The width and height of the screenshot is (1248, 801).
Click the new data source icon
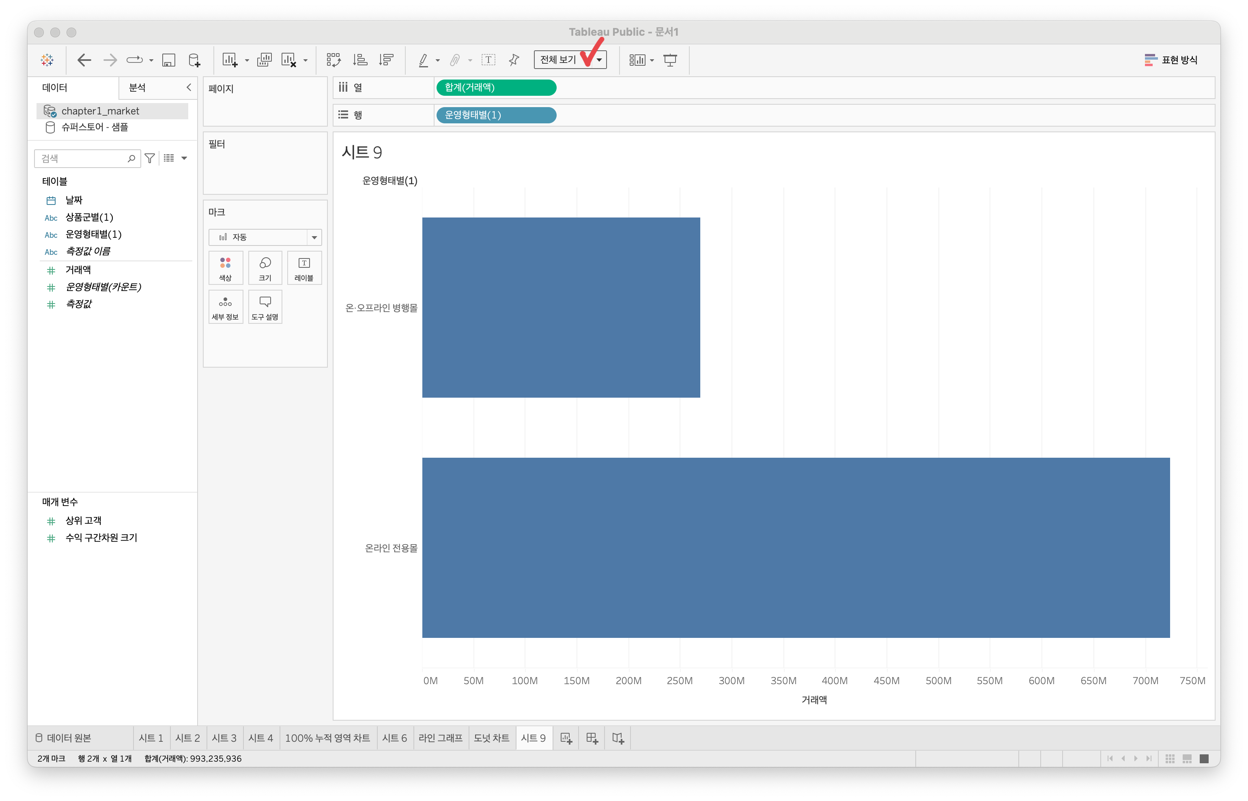[194, 60]
